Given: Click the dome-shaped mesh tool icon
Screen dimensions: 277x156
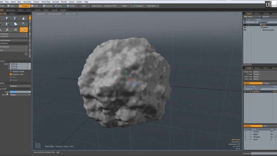Looking at the screenshot, I should [16, 29].
